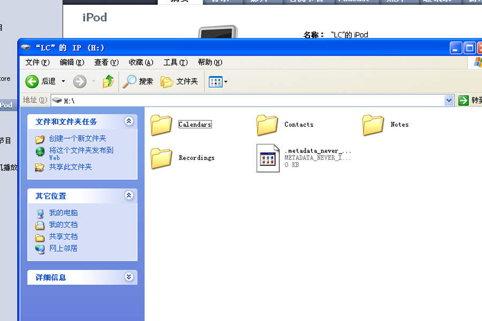482x321 pixels.
Task: Click the Network Places (网上邻居) icon
Action: 40,249
